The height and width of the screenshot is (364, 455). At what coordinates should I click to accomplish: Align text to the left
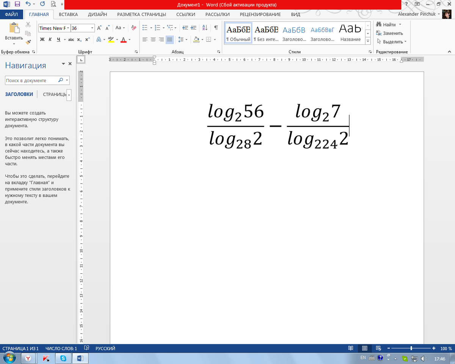coord(145,39)
